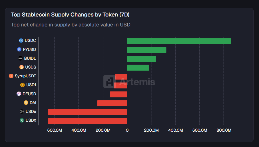Click the red DAI bar

[112, 103]
